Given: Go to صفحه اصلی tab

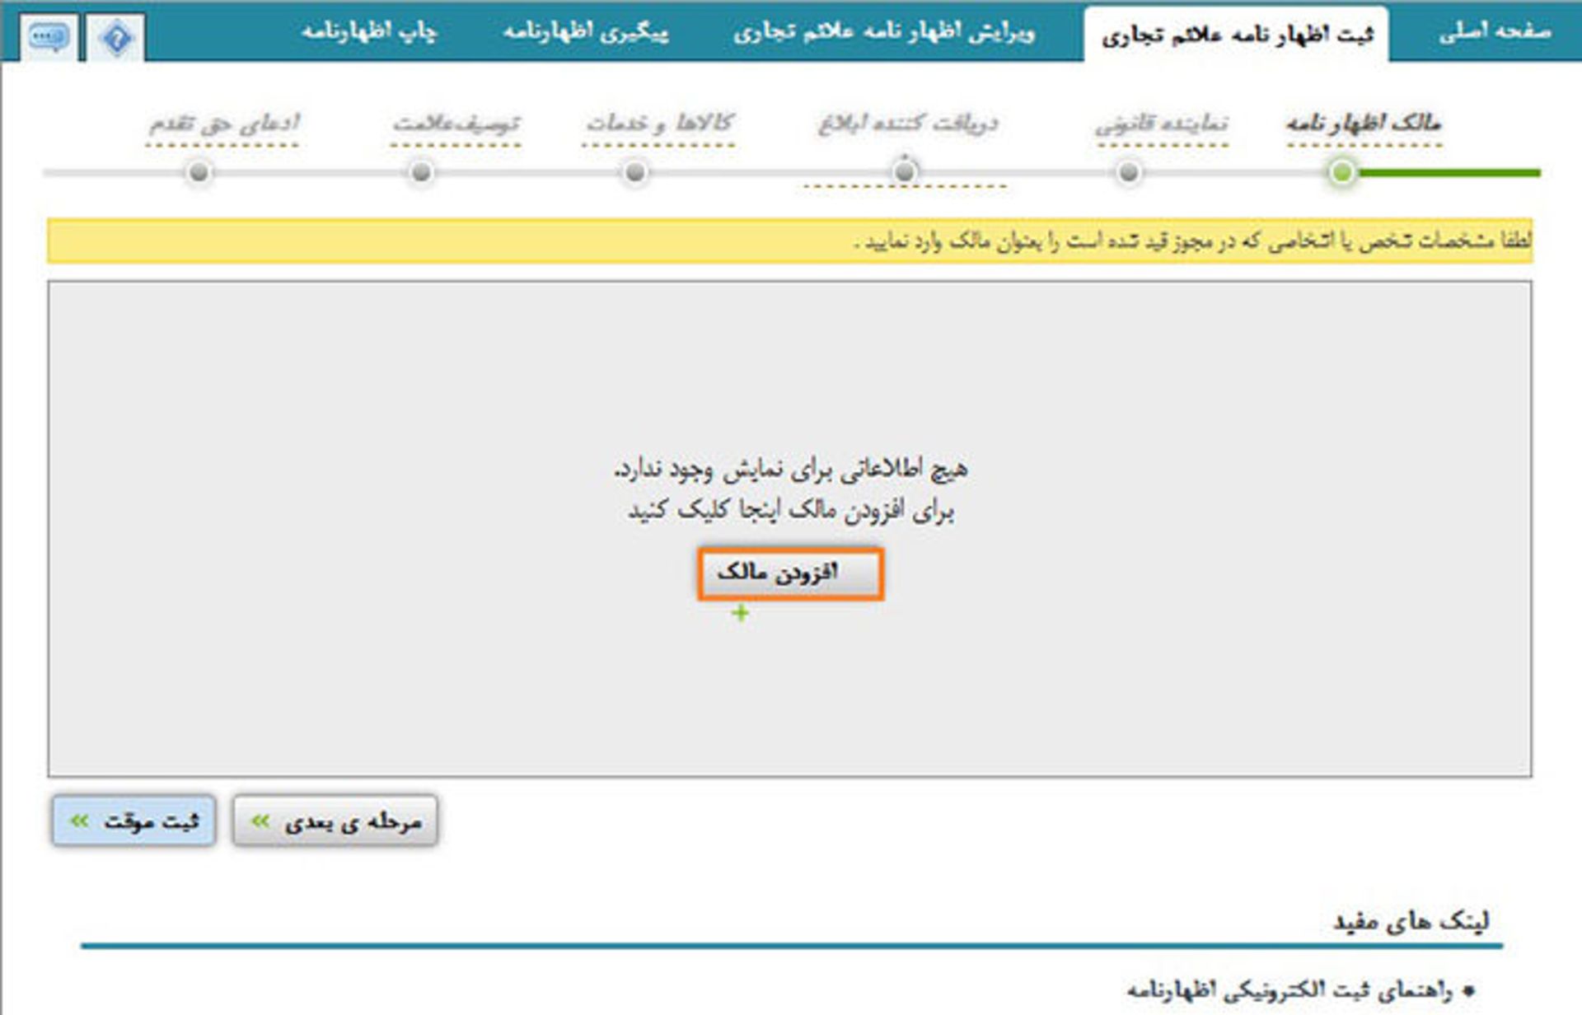Looking at the screenshot, I should (1494, 32).
